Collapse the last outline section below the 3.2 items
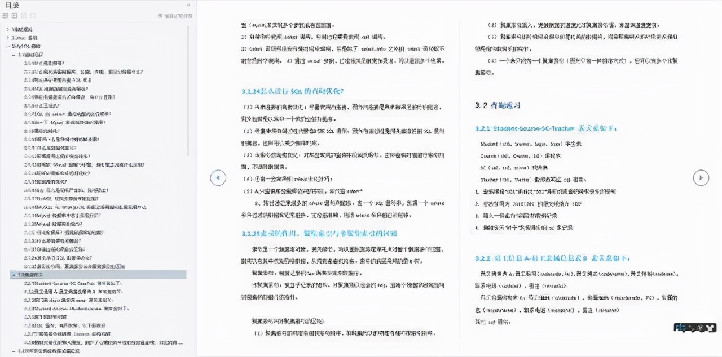This screenshot has height=357, width=722. (14, 351)
